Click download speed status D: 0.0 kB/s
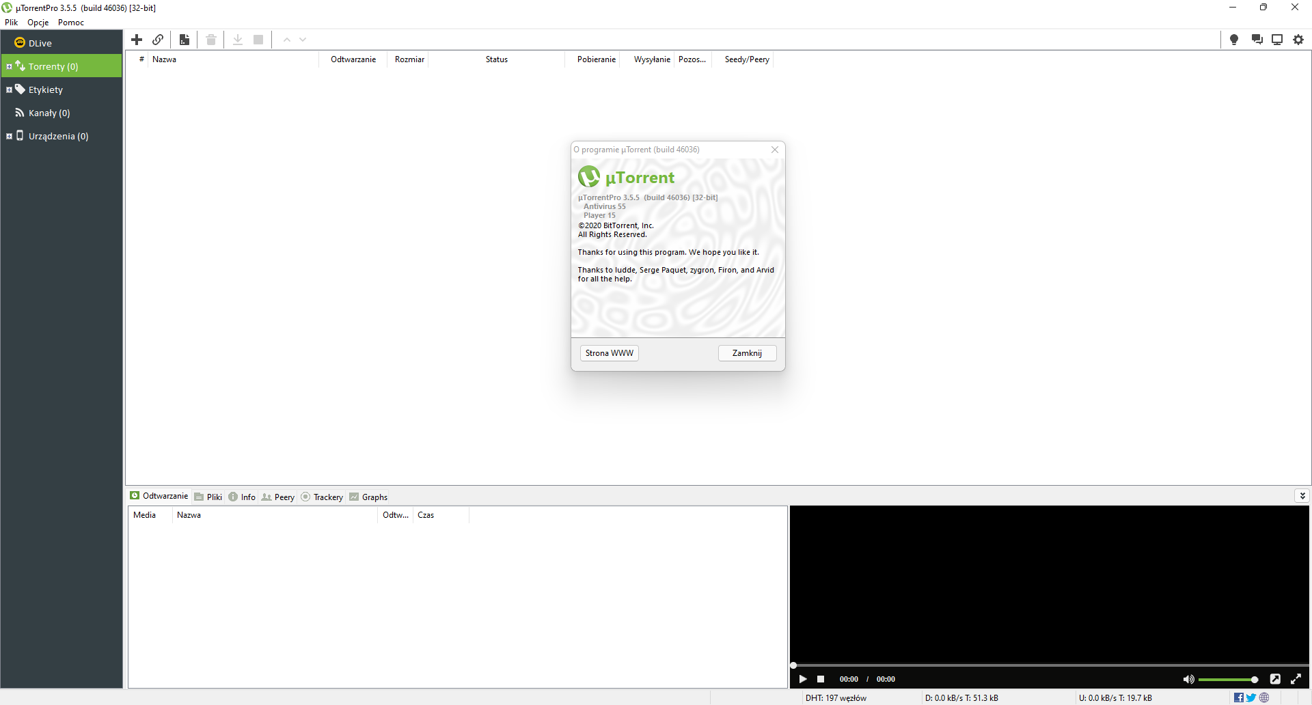Image resolution: width=1312 pixels, height=705 pixels. (x=961, y=698)
